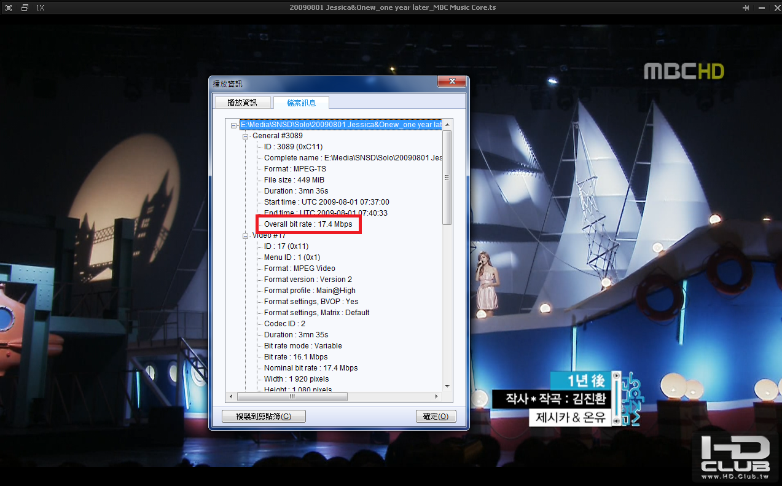Click the horizontal scrollbar left arrow
Viewport: 782px width, 486px height.
[x=232, y=396]
